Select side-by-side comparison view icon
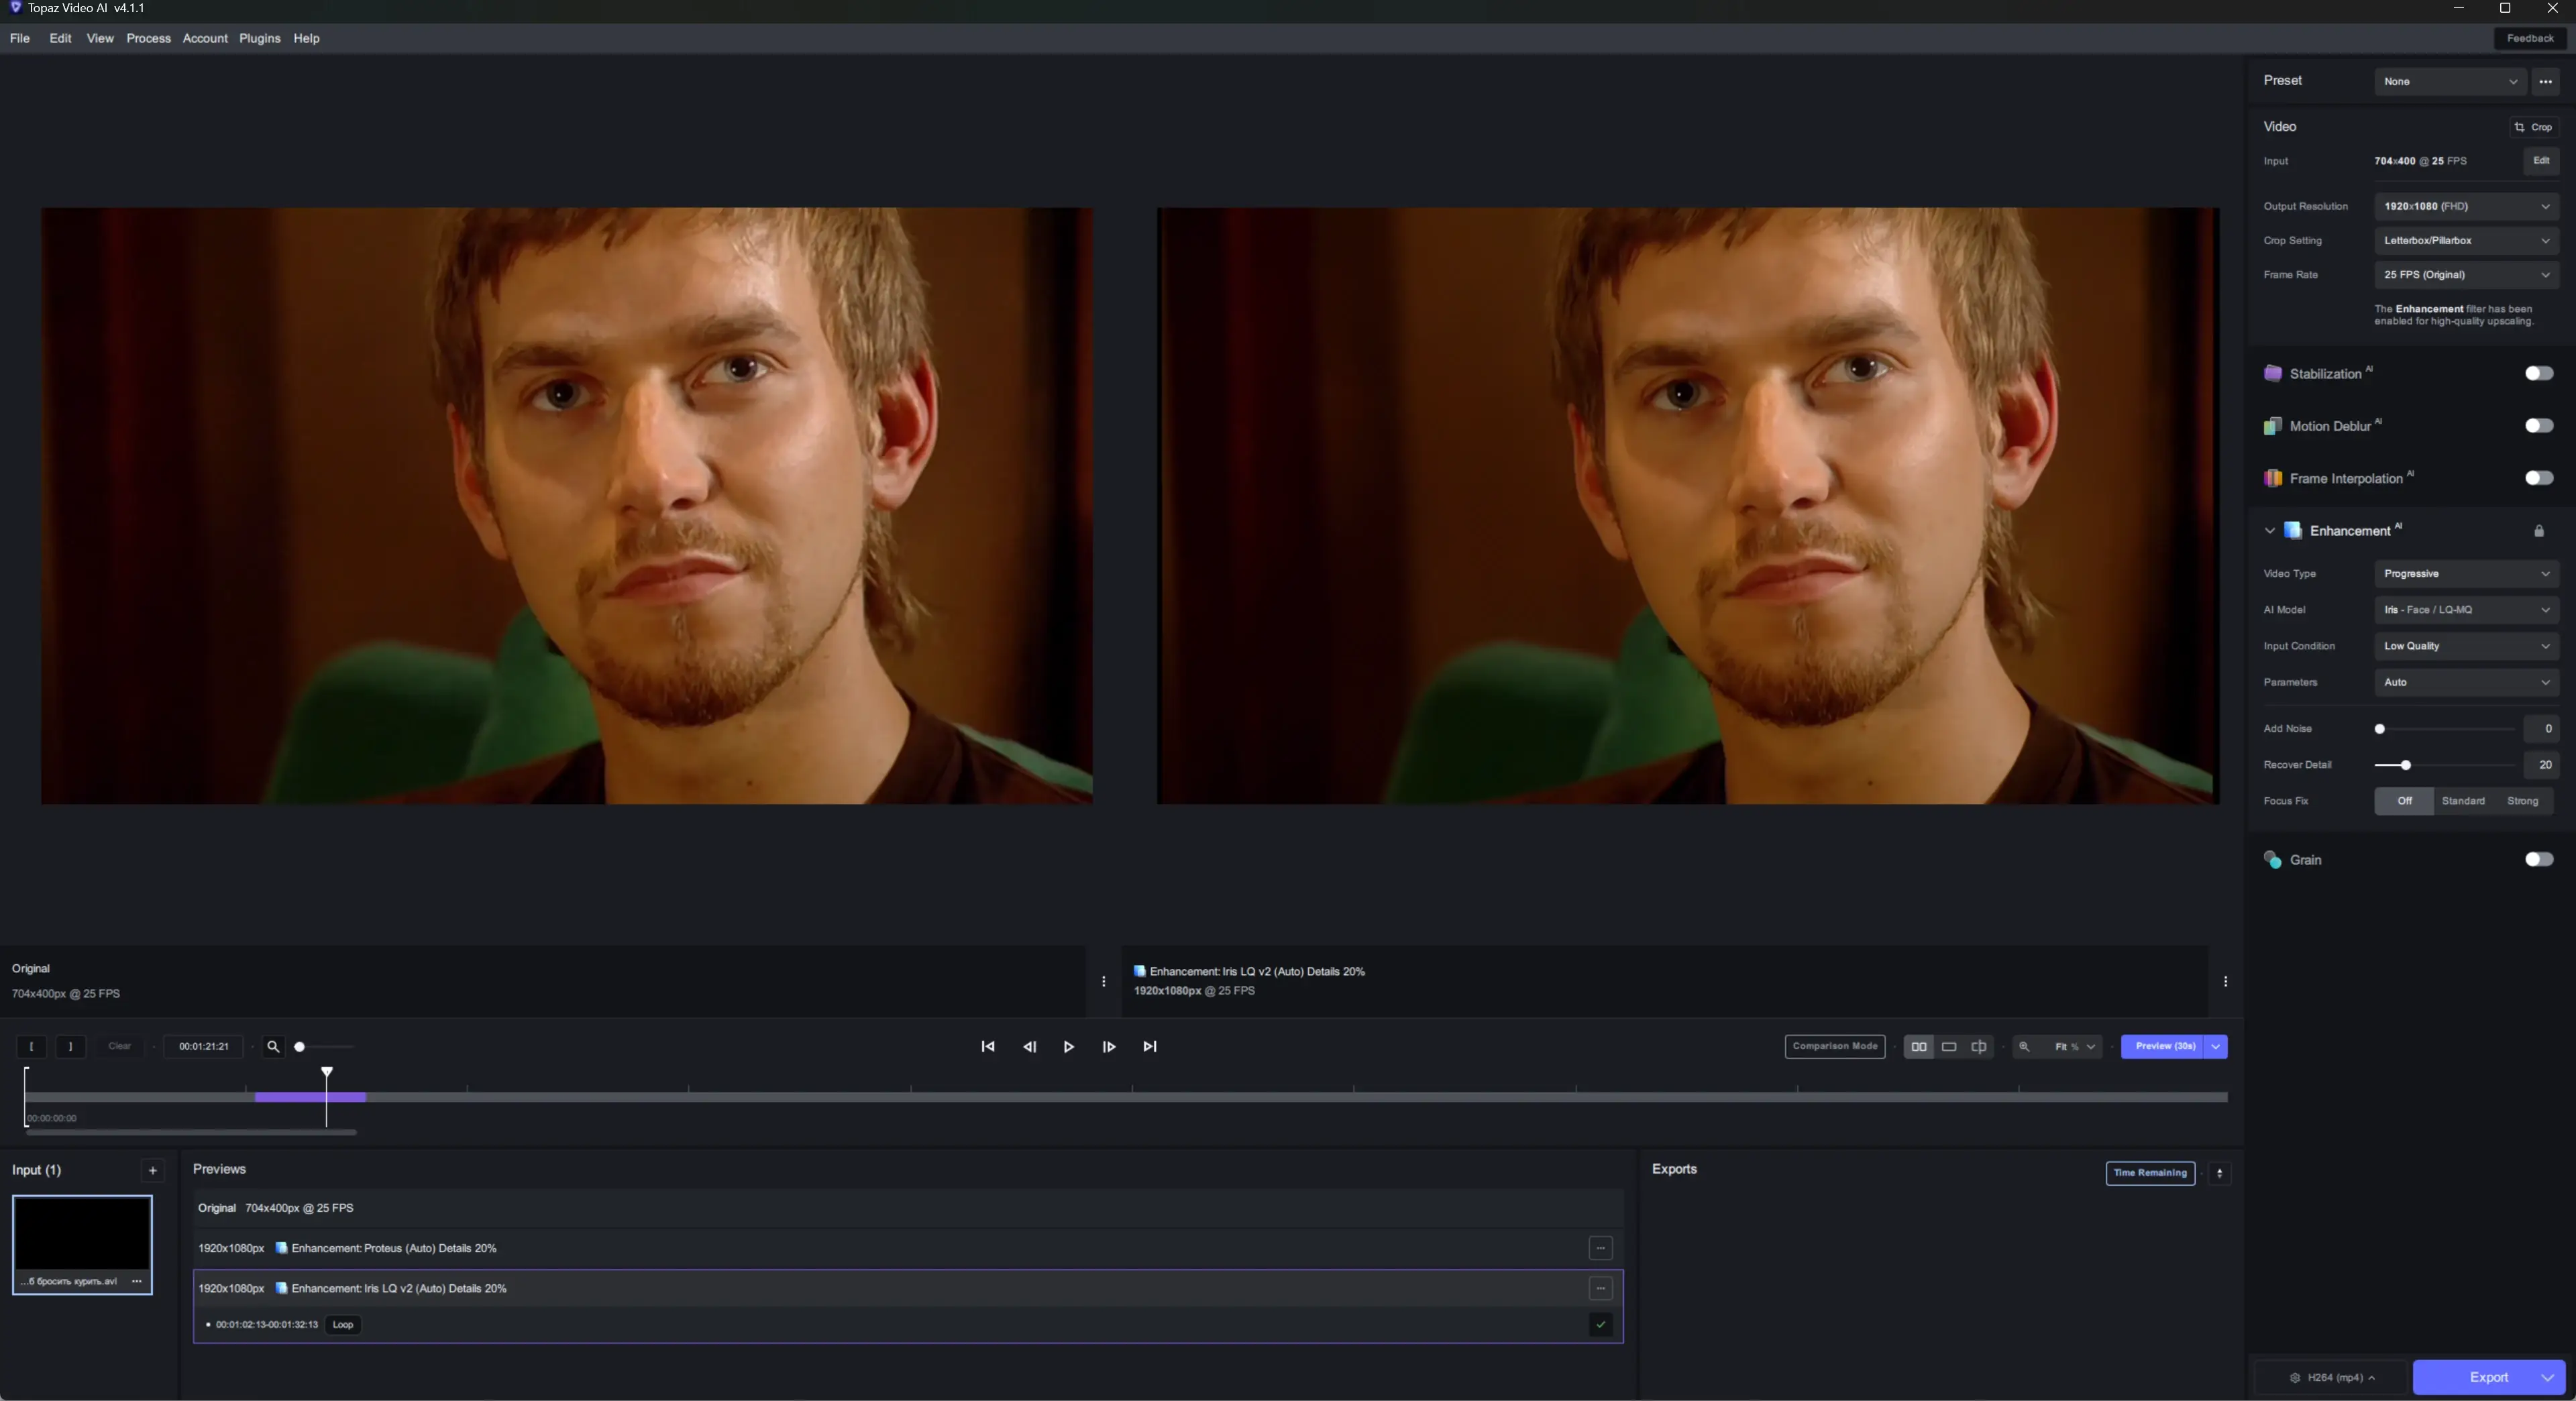2576x1401 pixels. coord(1918,1047)
